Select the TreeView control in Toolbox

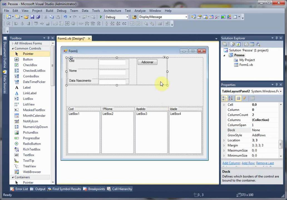[29, 166]
